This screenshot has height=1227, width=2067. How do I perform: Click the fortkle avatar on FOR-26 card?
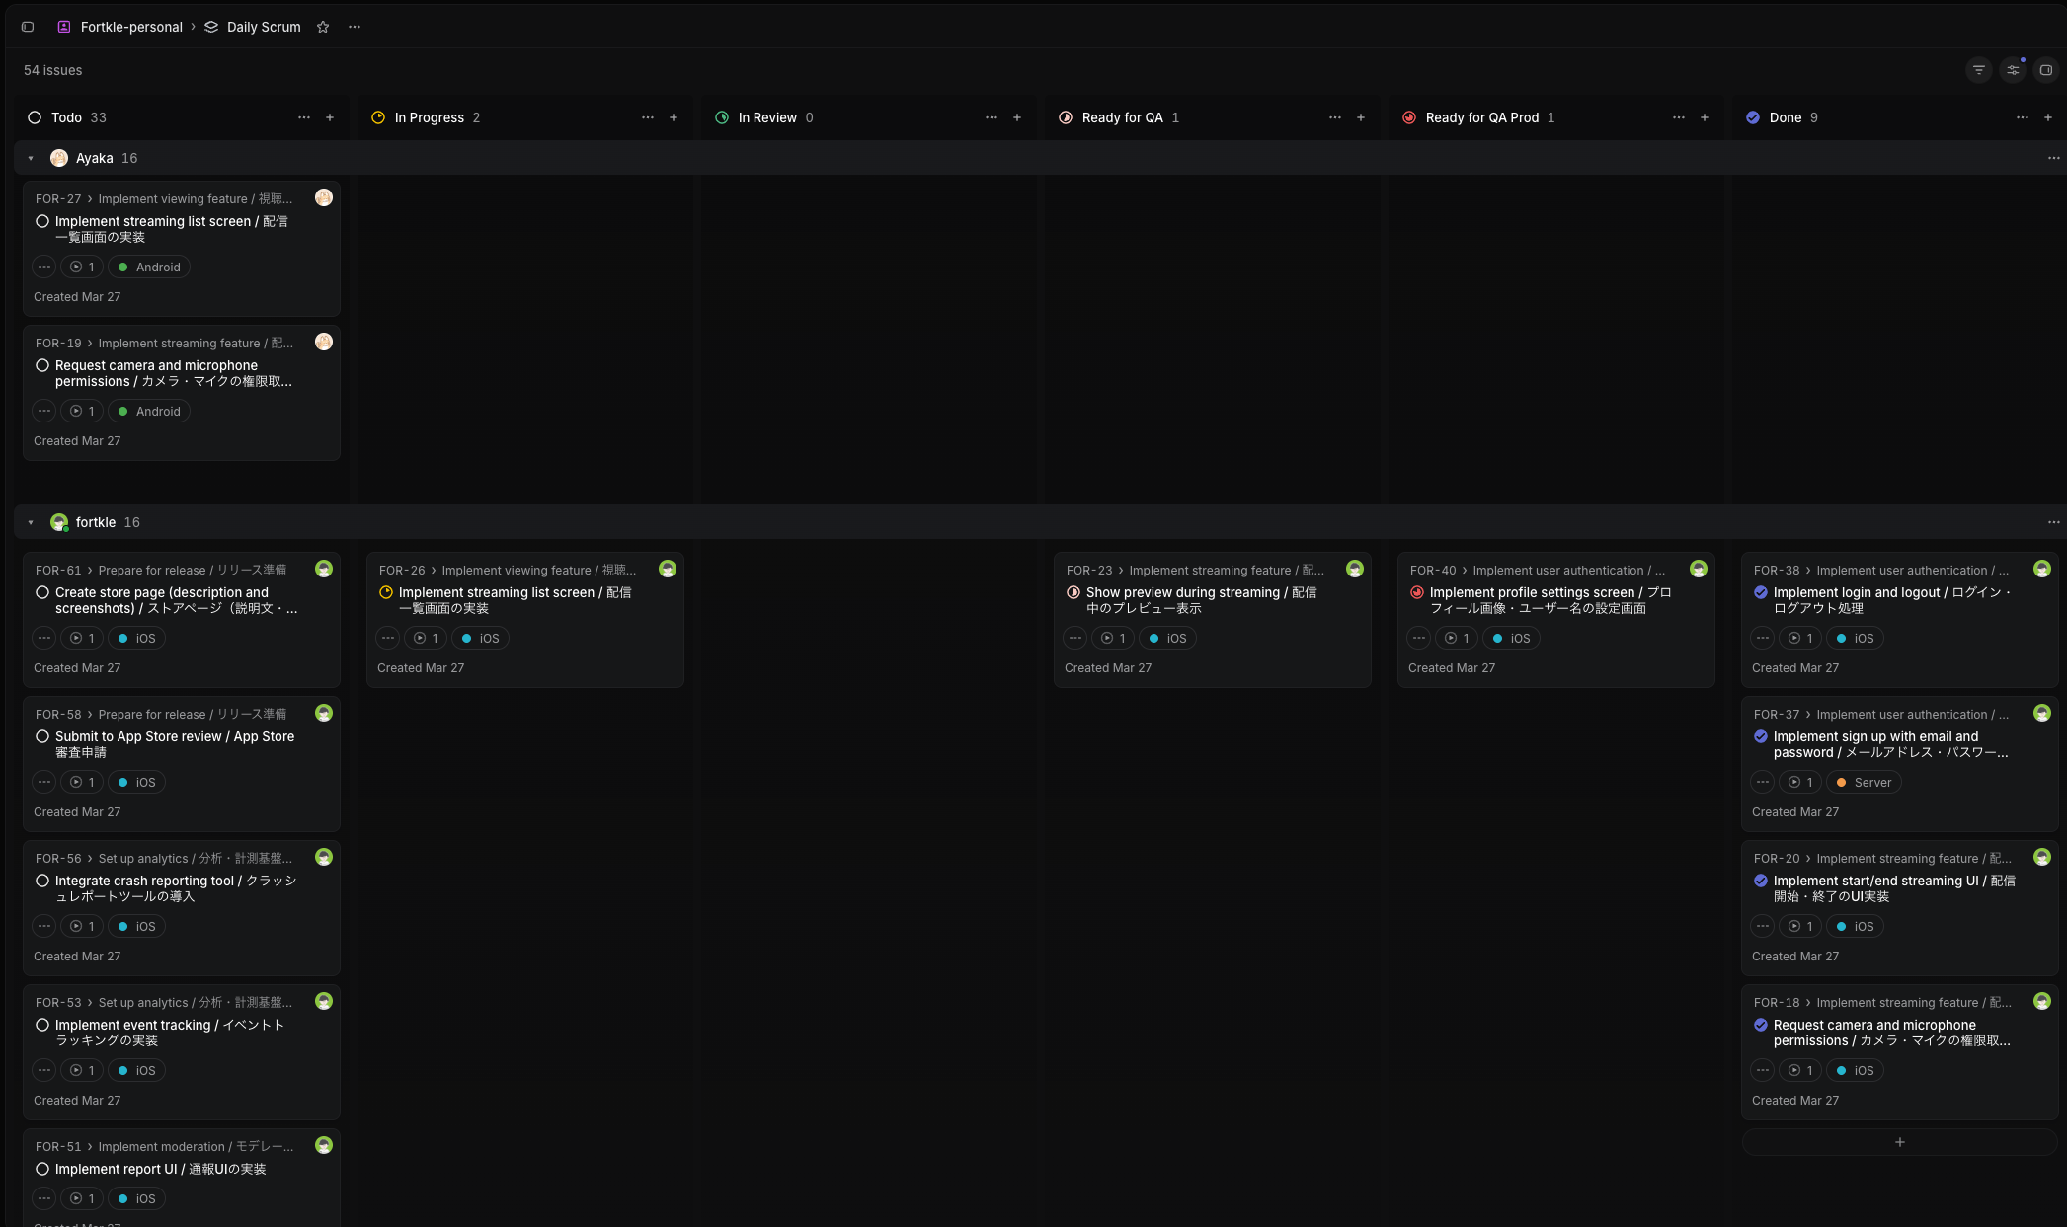coord(668,569)
